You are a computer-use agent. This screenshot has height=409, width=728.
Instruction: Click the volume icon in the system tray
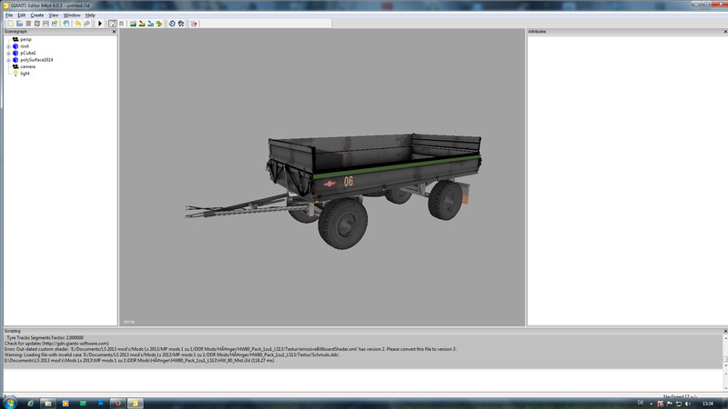(688, 404)
